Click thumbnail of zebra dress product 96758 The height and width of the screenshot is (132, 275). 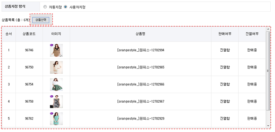point(56,102)
